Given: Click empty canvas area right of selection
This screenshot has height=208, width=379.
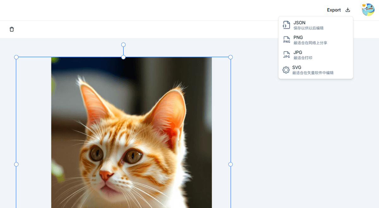Looking at the screenshot, I should (x=300, y=142).
